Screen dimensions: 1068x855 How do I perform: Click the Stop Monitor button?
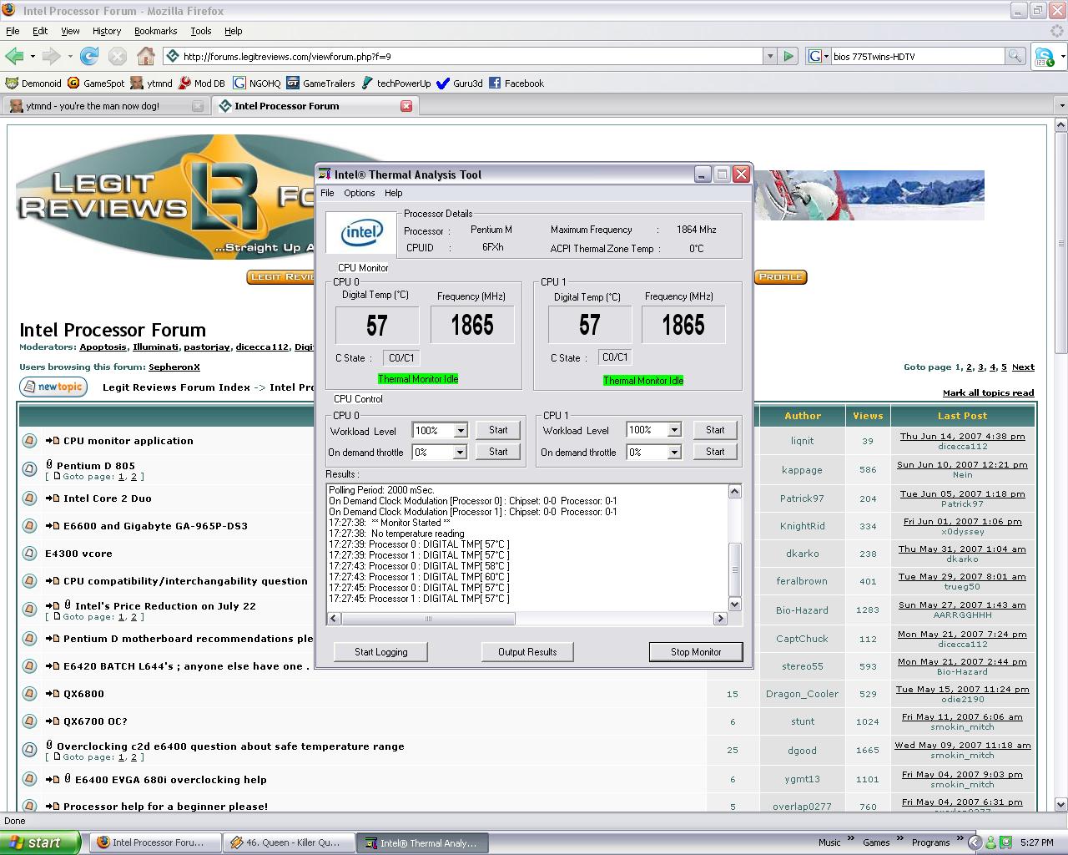click(x=696, y=652)
